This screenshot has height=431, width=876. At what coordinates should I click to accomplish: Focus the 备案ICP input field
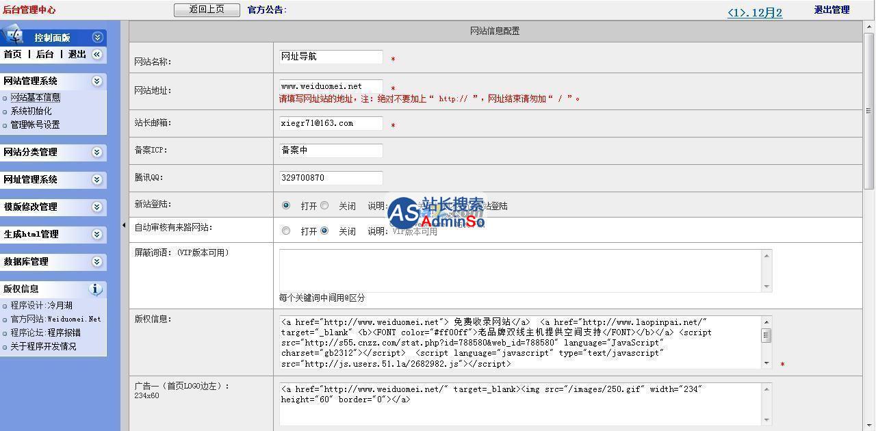coord(331,151)
